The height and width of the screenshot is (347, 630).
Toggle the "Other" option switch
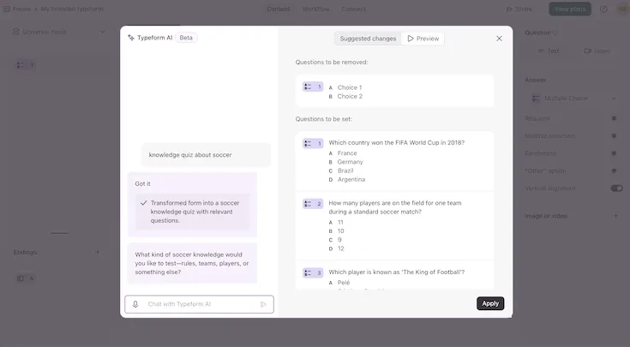(614, 171)
